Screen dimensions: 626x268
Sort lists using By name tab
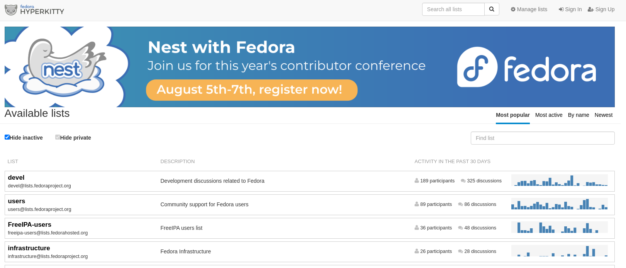pos(578,115)
